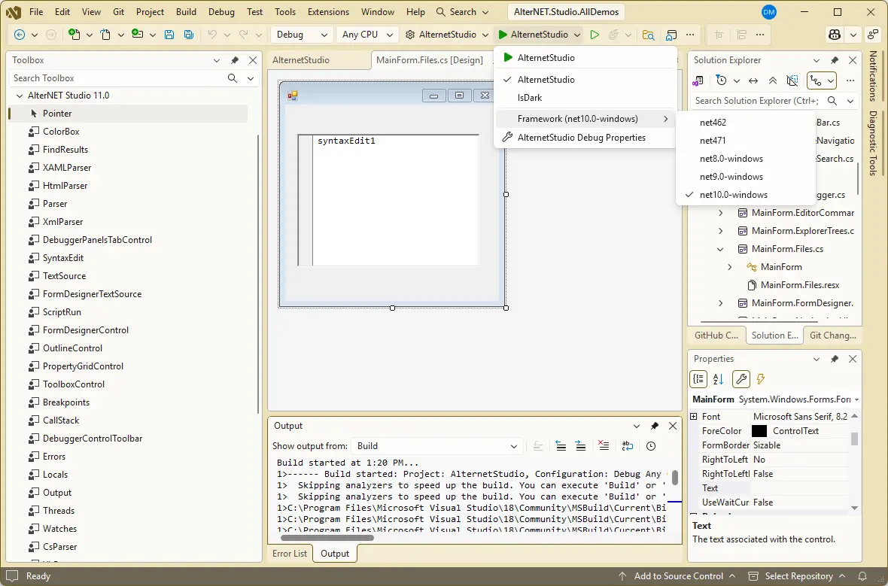Click the Show All Files icon in Solution Explorer
Image resolution: width=888 pixels, height=586 pixels.
792,81
